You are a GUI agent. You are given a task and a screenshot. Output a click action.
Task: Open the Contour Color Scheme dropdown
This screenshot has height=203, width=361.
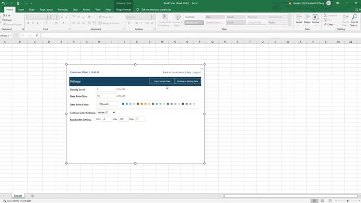106,113
